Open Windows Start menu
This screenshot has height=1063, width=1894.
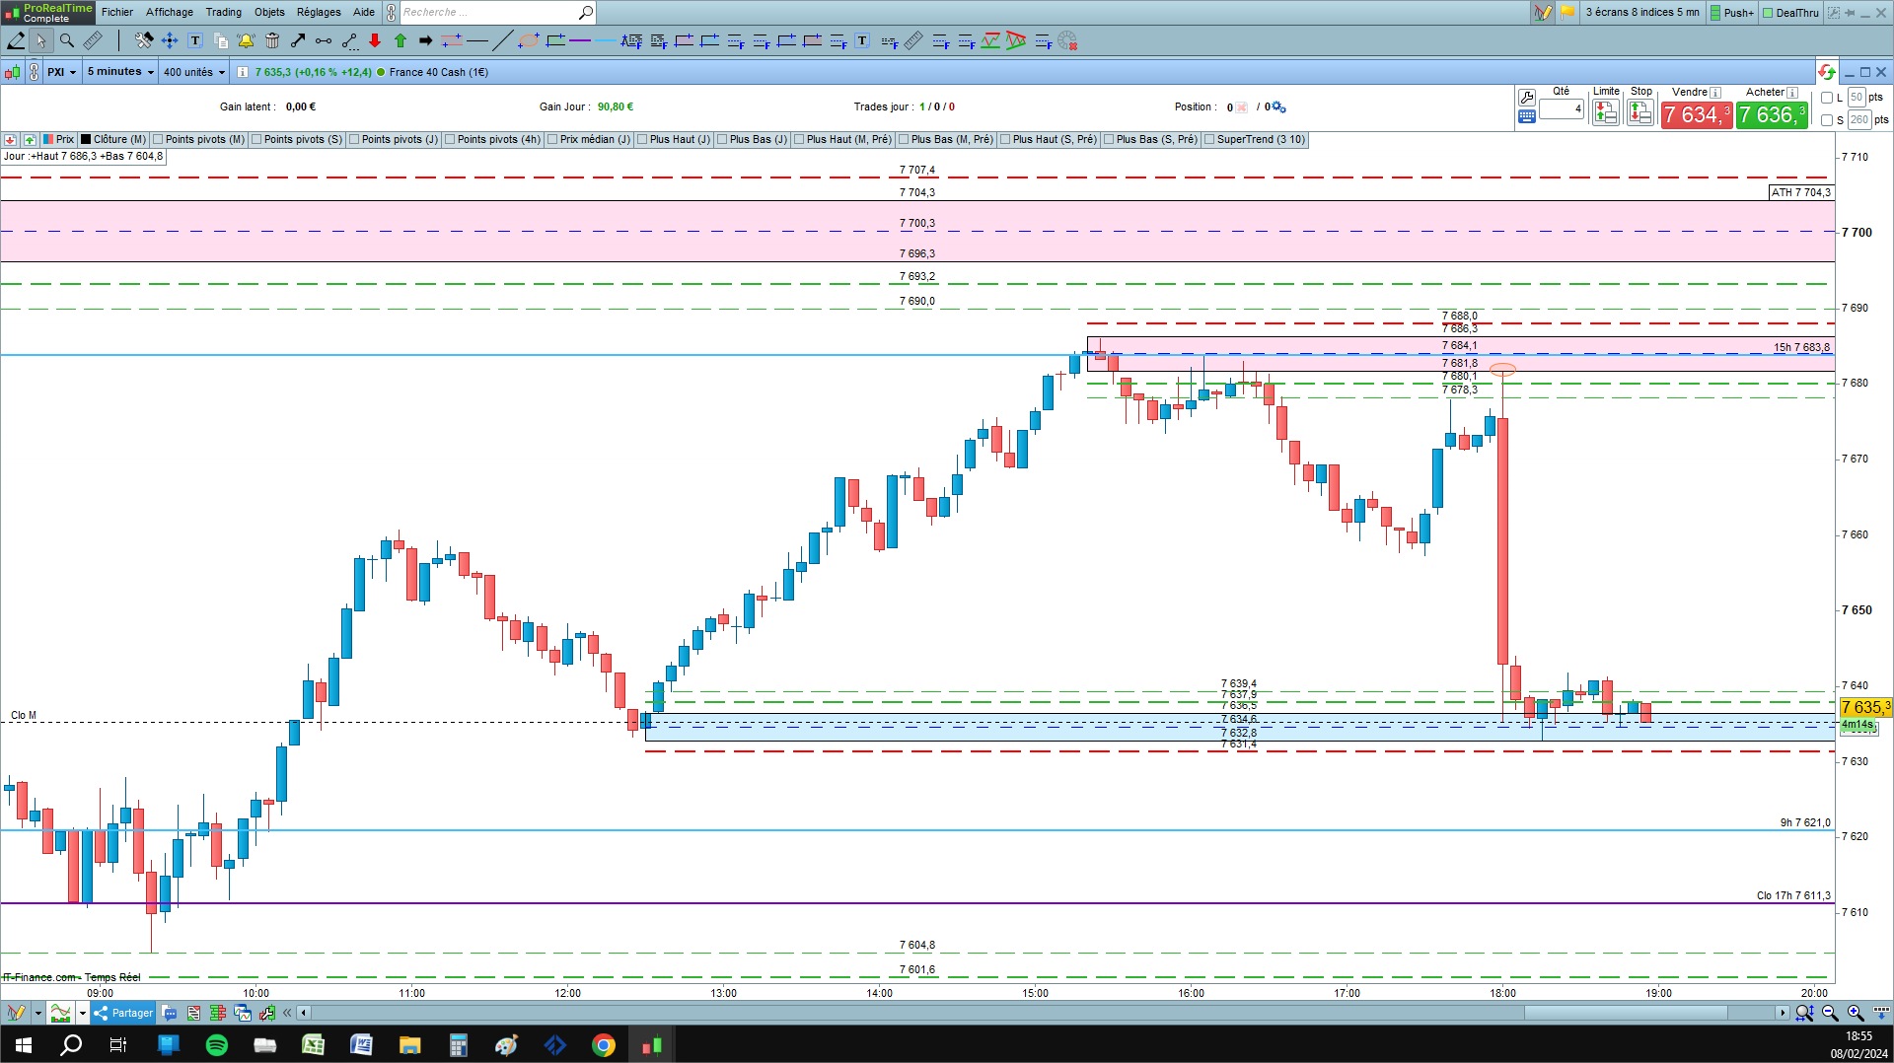(24, 1045)
